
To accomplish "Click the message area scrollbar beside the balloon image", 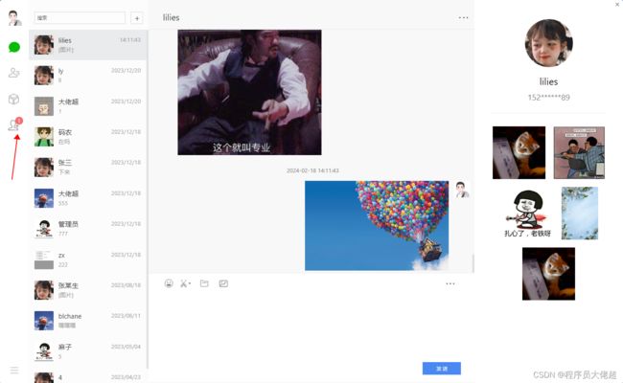I will point(473,262).
